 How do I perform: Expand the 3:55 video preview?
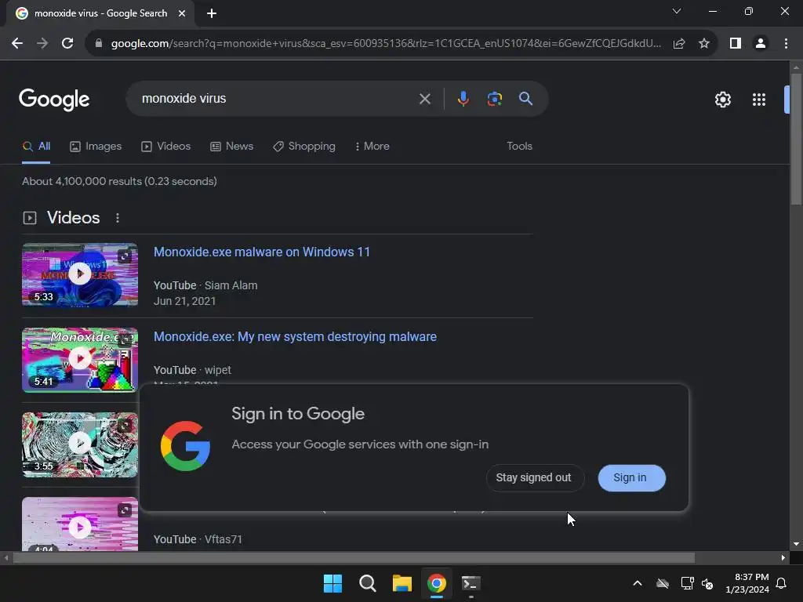(125, 425)
